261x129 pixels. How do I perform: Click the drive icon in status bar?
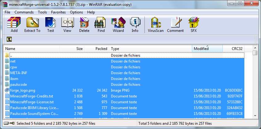coord(6,123)
